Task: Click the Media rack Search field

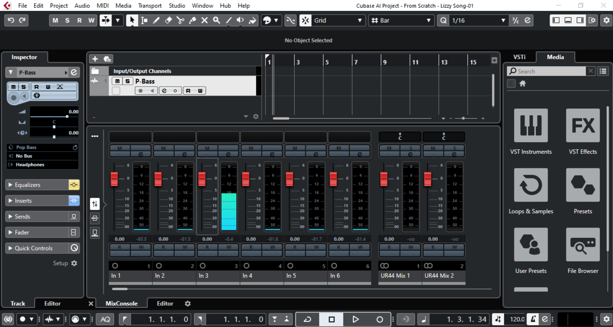Action: (547, 71)
